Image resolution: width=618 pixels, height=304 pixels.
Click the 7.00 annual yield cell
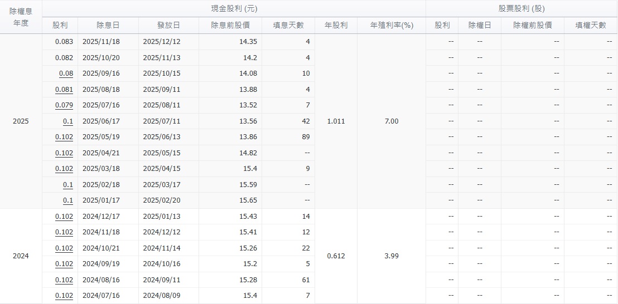[392, 121]
